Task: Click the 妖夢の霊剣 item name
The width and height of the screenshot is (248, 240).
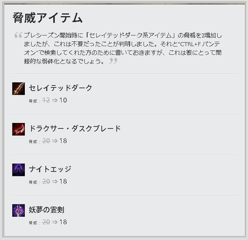Action: click(47, 210)
